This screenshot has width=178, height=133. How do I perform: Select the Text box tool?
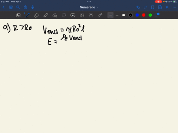[91, 15]
